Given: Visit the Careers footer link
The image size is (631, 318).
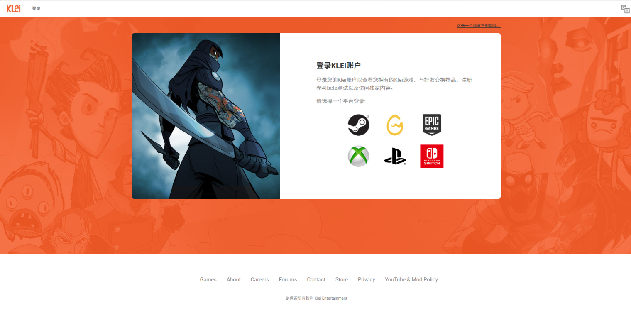Looking at the screenshot, I should 260,280.
